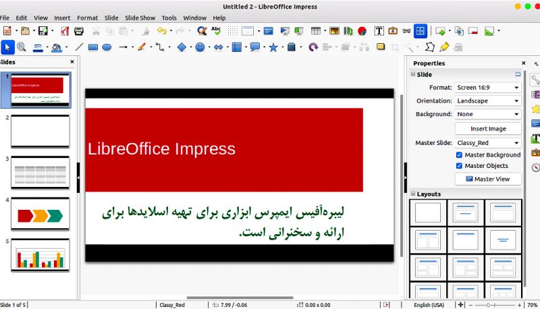
Task: Select slide 5 thumbnail with bar chart
Action: pyautogui.click(x=40, y=255)
